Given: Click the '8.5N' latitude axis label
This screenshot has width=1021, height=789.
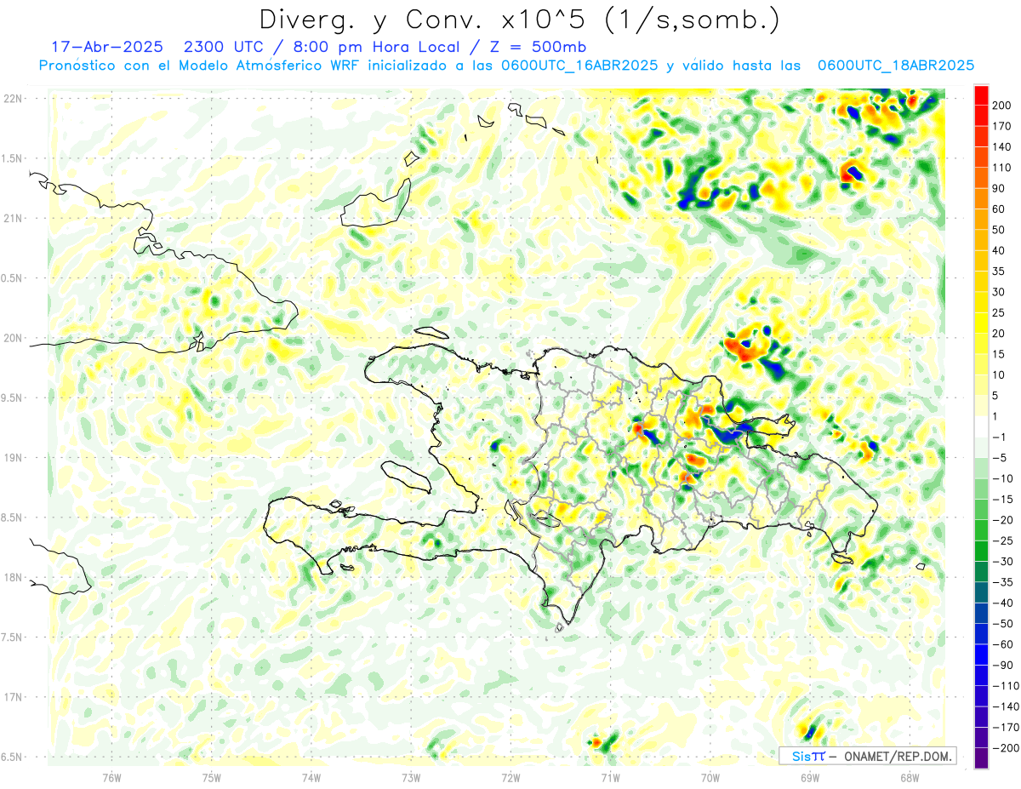Looking at the screenshot, I should click(x=12, y=517).
